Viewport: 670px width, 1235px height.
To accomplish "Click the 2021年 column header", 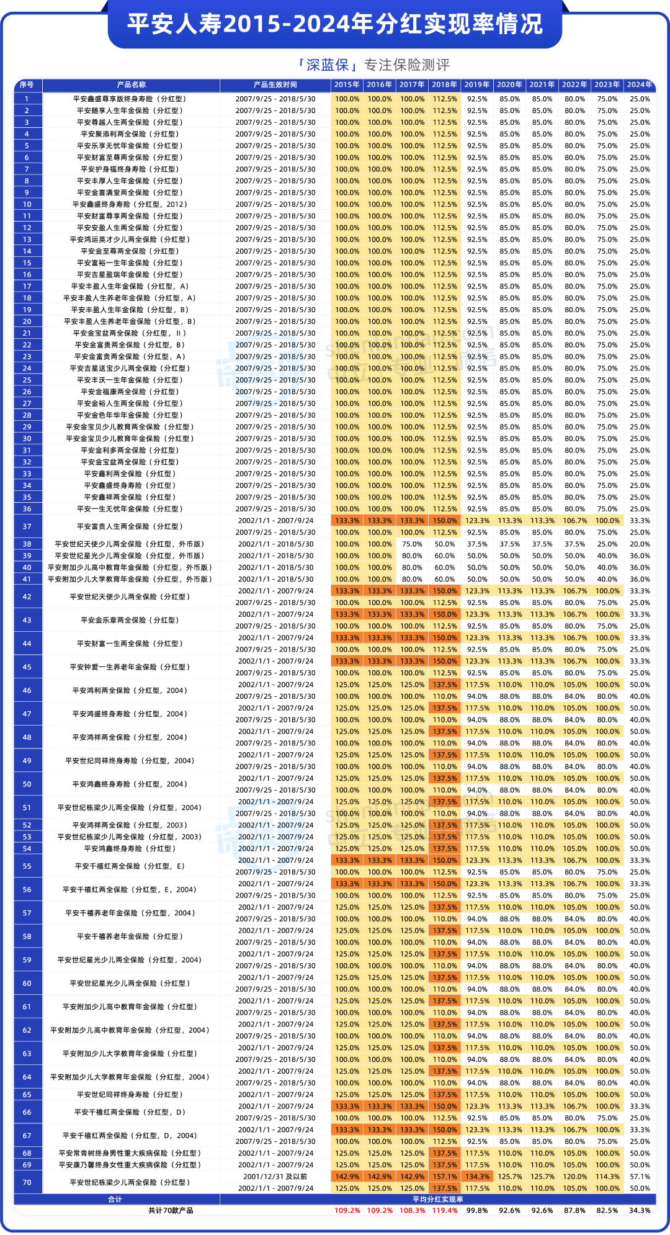I will tap(542, 85).
